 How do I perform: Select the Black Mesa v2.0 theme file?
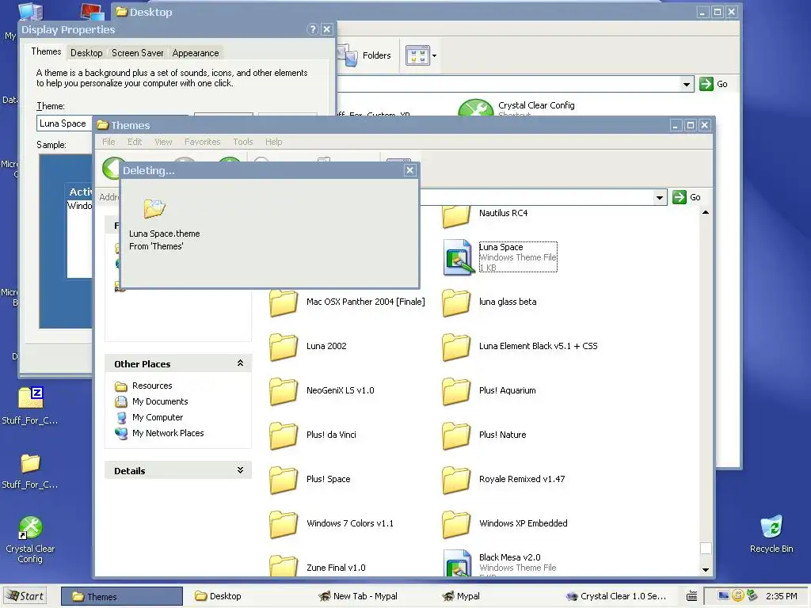point(500,564)
